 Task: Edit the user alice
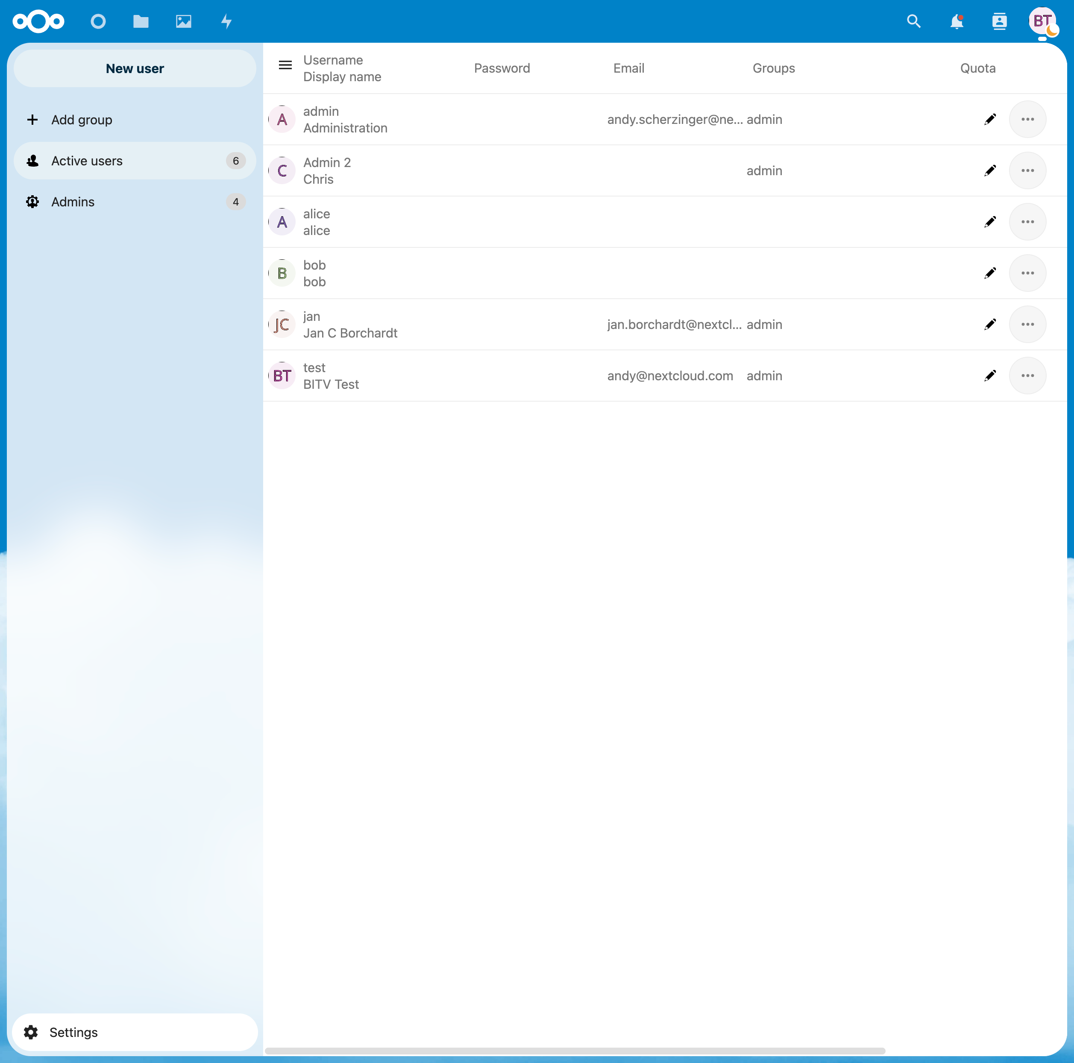click(990, 221)
